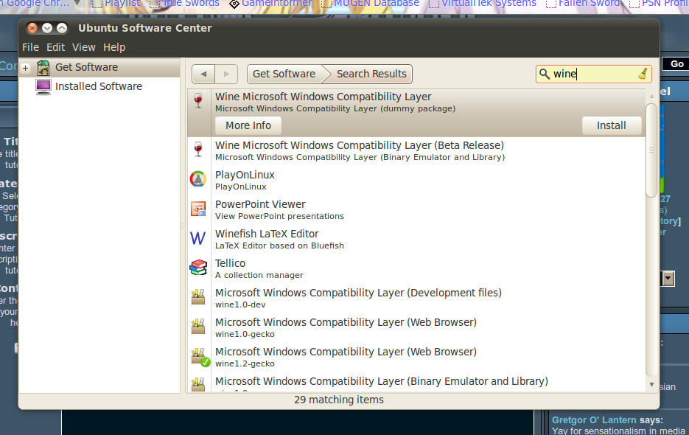Click the wine search input field
Image resolution: width=689 pixels, height=435 pixels.
(593, 74)
